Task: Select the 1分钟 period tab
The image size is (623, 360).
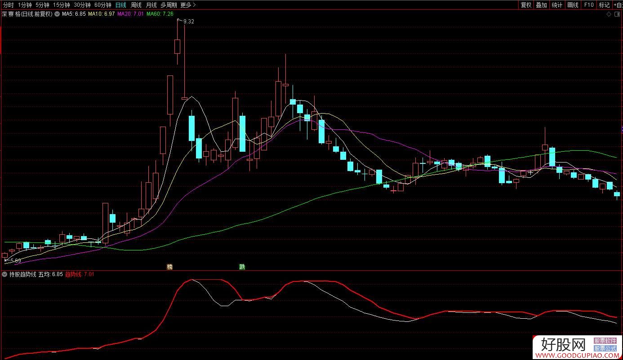Action: [25, 5]
